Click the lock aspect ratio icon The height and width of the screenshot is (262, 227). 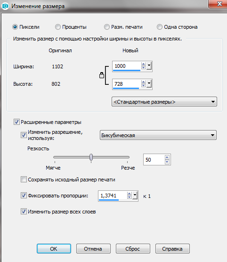(x=102, y=75)
